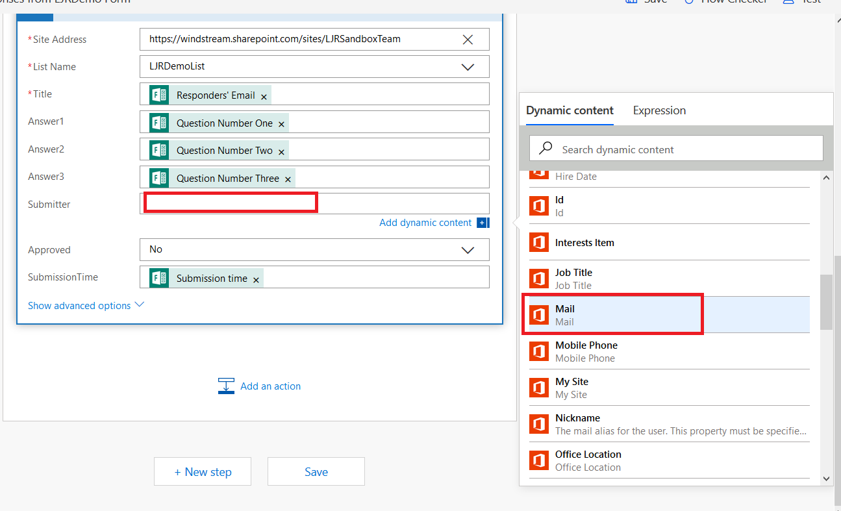Select the My Site dynamic content

click(669, 388)
